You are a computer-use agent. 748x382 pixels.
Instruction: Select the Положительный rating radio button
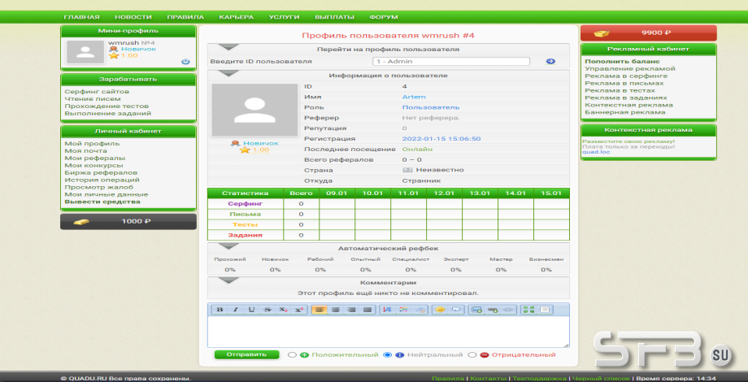(292, 355)
